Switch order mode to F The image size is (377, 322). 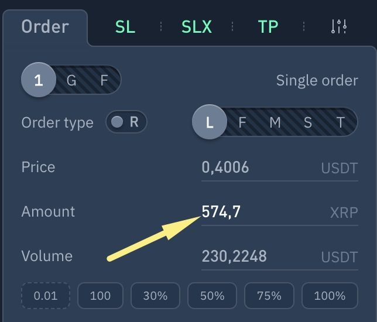coord(104,80)
